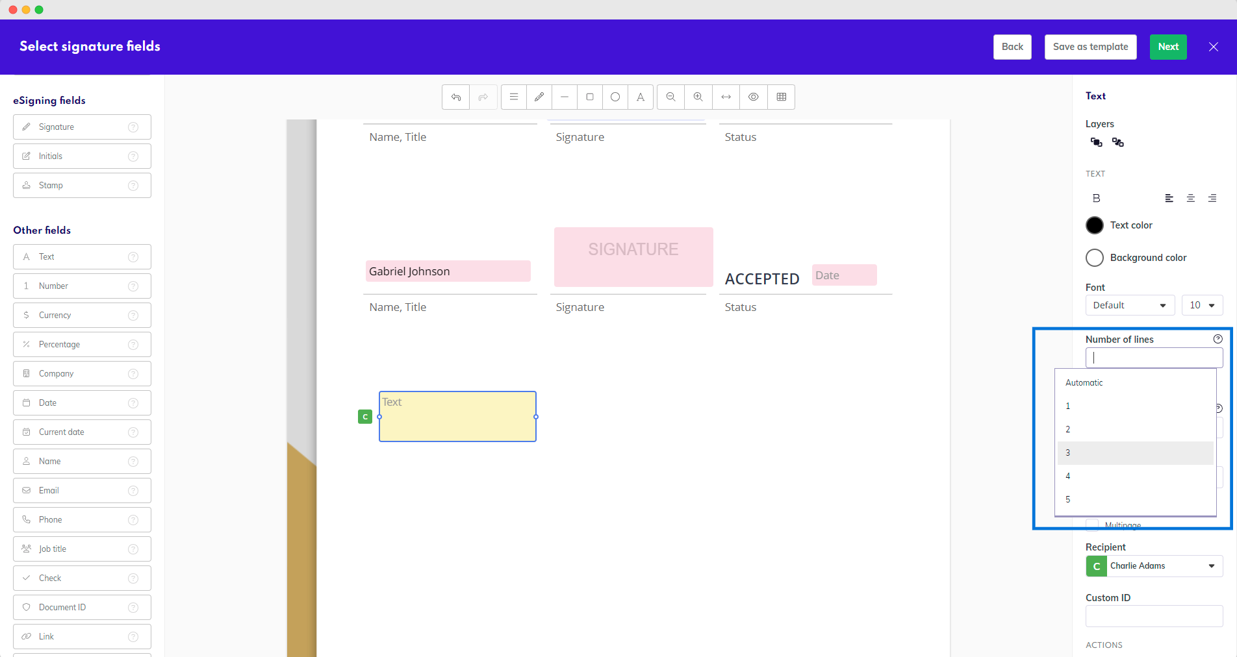Image resolution: width=1237 pixels, height=657 pixels.
Task: Click the fit width arrows icon
Action: point(726,97)
